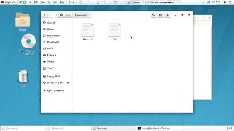The width and height of the screenshot is (234, 131).
Task: Expand path bar right arrow
Action: point(91,15)
